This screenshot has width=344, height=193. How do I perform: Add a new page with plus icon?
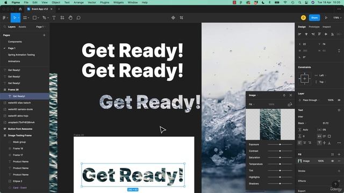[x=44, y=35]
